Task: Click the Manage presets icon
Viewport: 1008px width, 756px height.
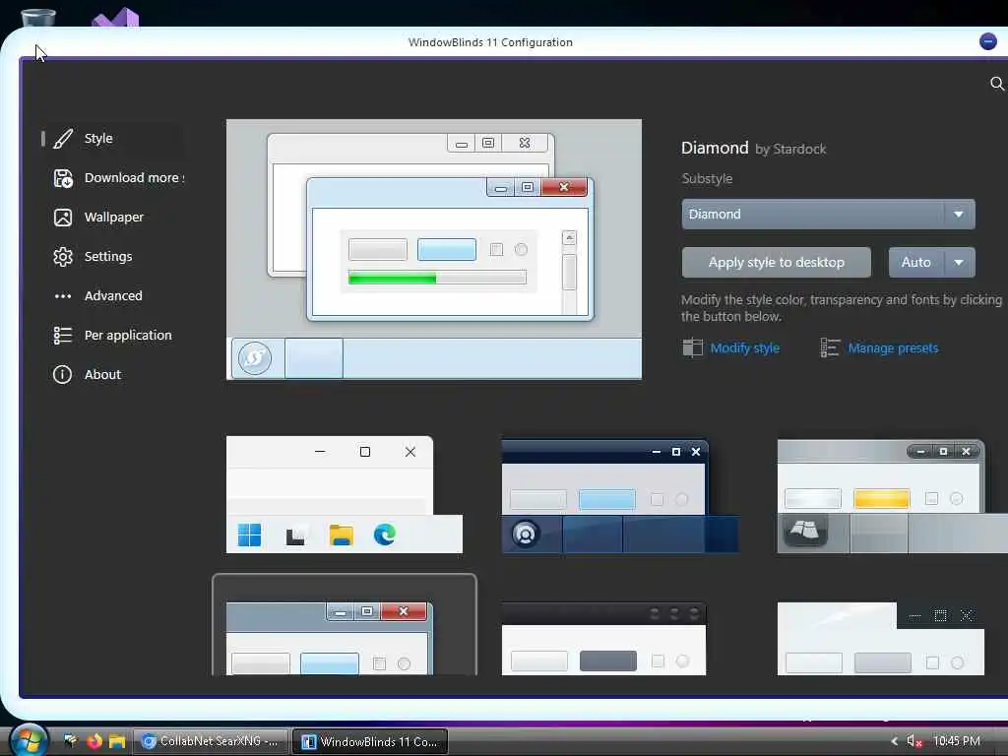Action: (x=830, y=347)
